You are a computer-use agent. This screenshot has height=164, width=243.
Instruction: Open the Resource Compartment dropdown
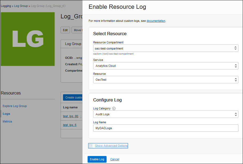point(166,48)
